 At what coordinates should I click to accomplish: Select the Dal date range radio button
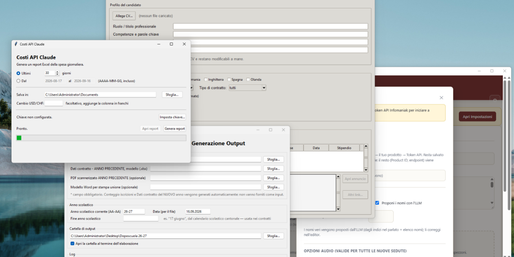19,81
